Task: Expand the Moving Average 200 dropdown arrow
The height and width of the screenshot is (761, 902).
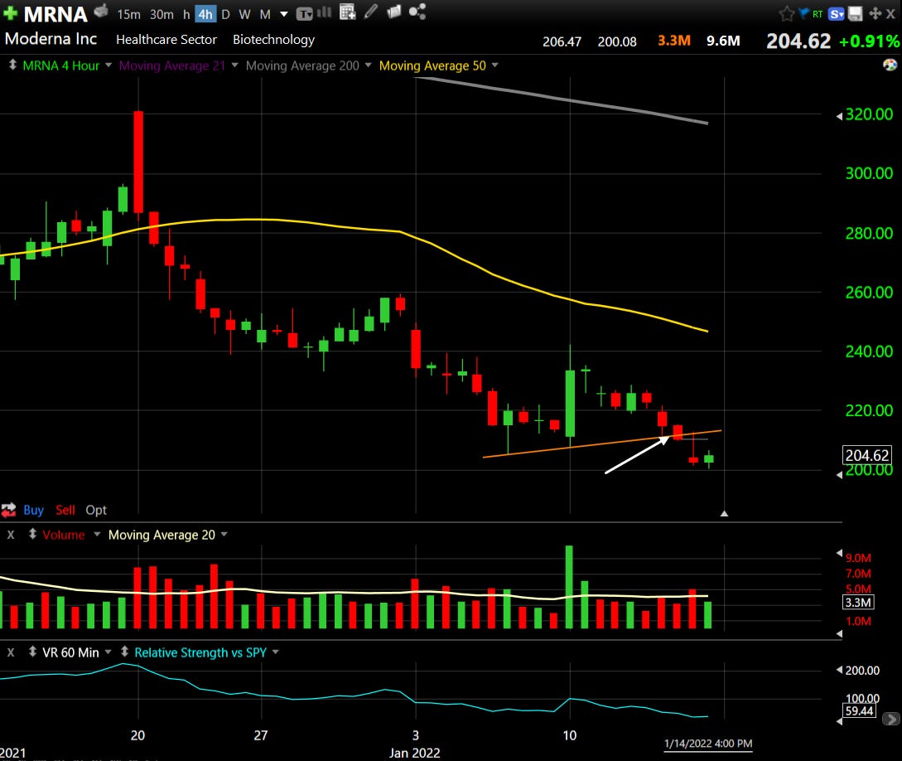Action: (x=368, y=65)
